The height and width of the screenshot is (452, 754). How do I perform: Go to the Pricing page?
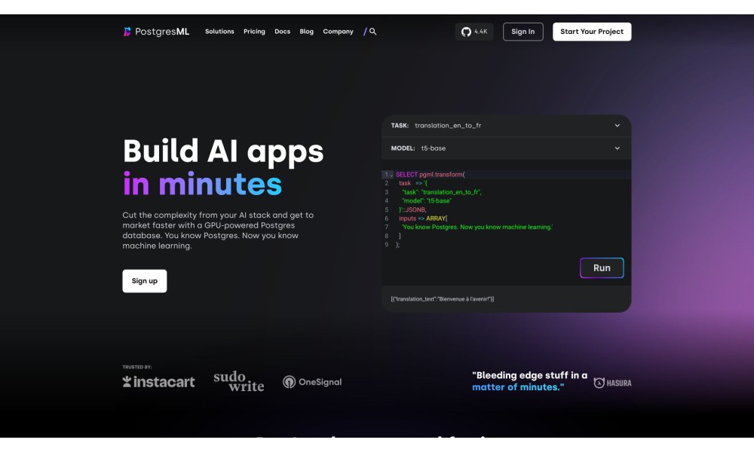tap(254, 32)
